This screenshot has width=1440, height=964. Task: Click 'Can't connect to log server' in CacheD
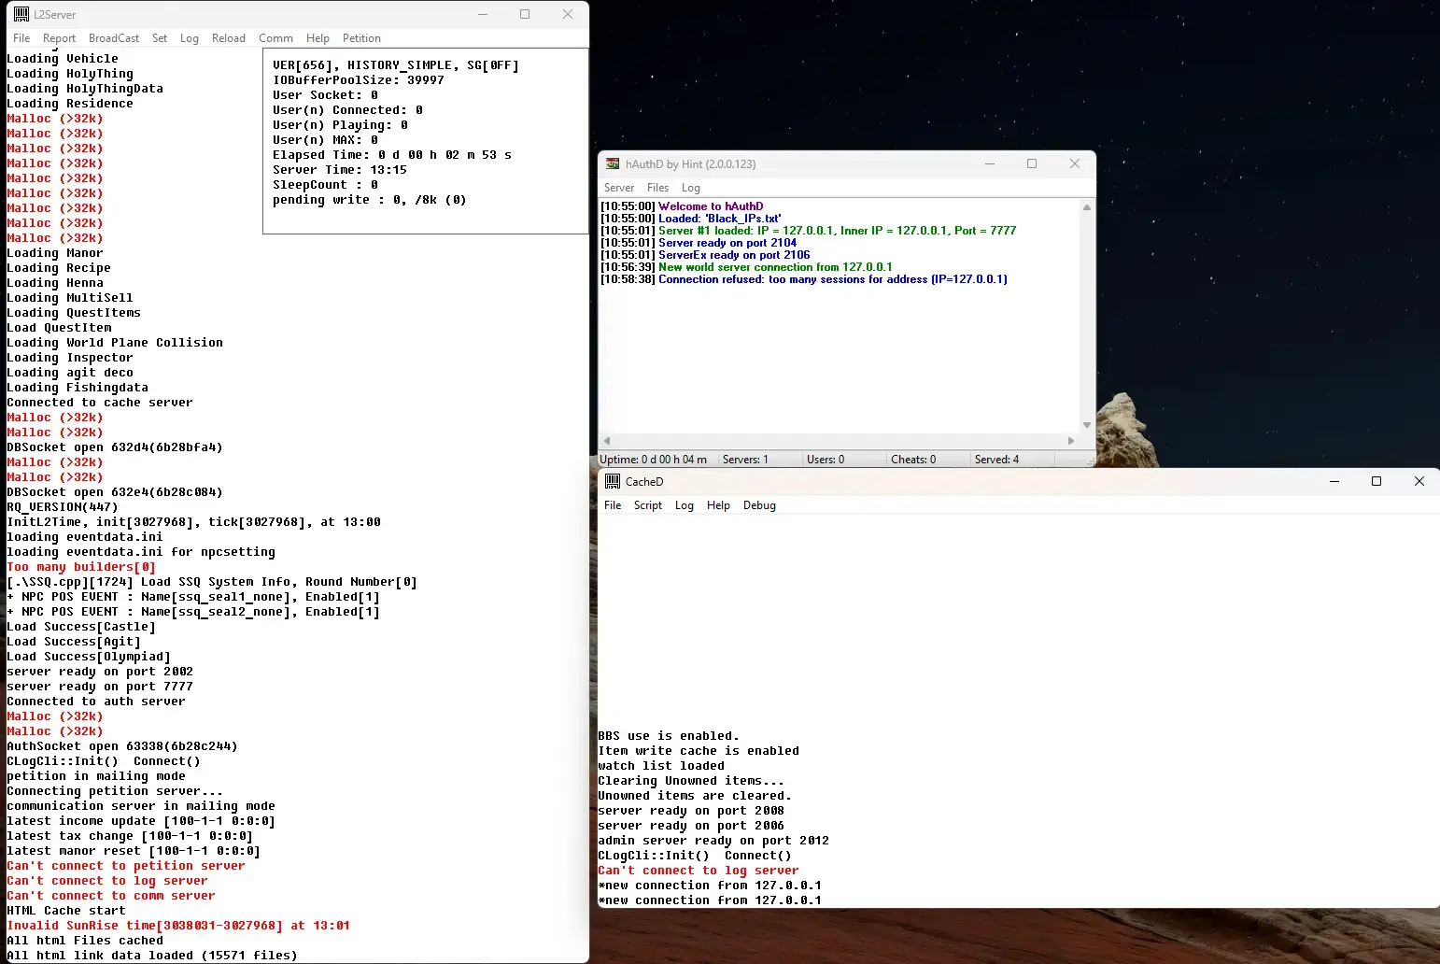pyautogui.click(x=699, y=871)
